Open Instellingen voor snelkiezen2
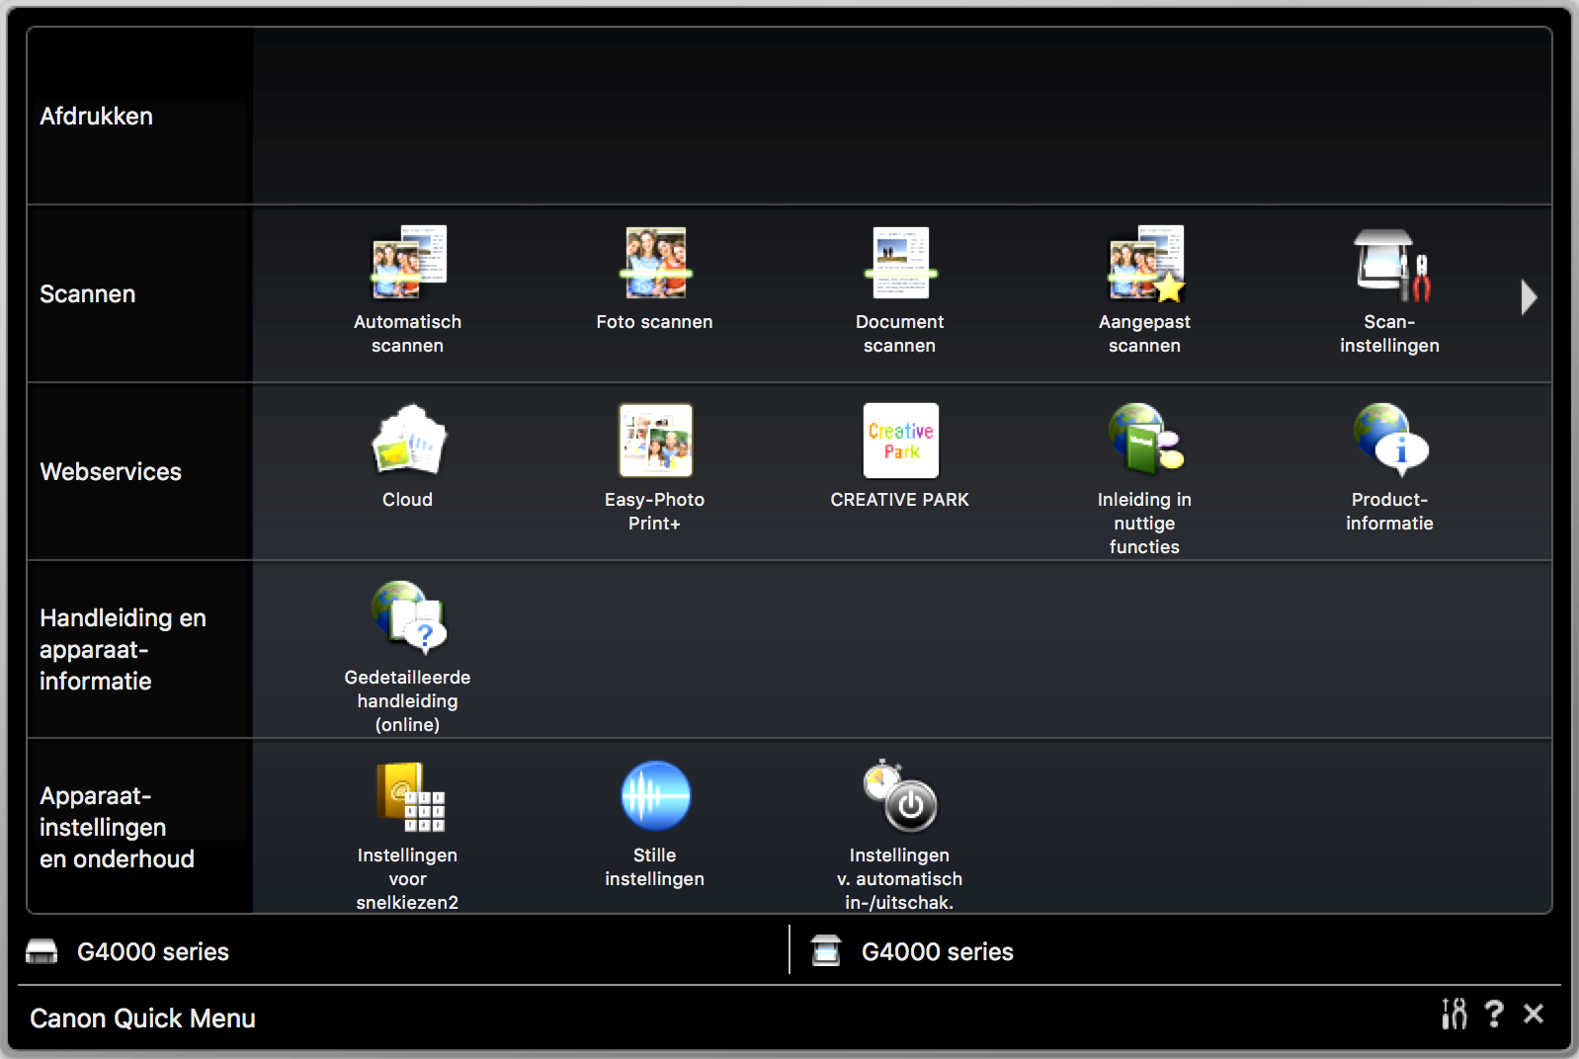Screen dimensions: 1579x1059 (x=407, y=797)
